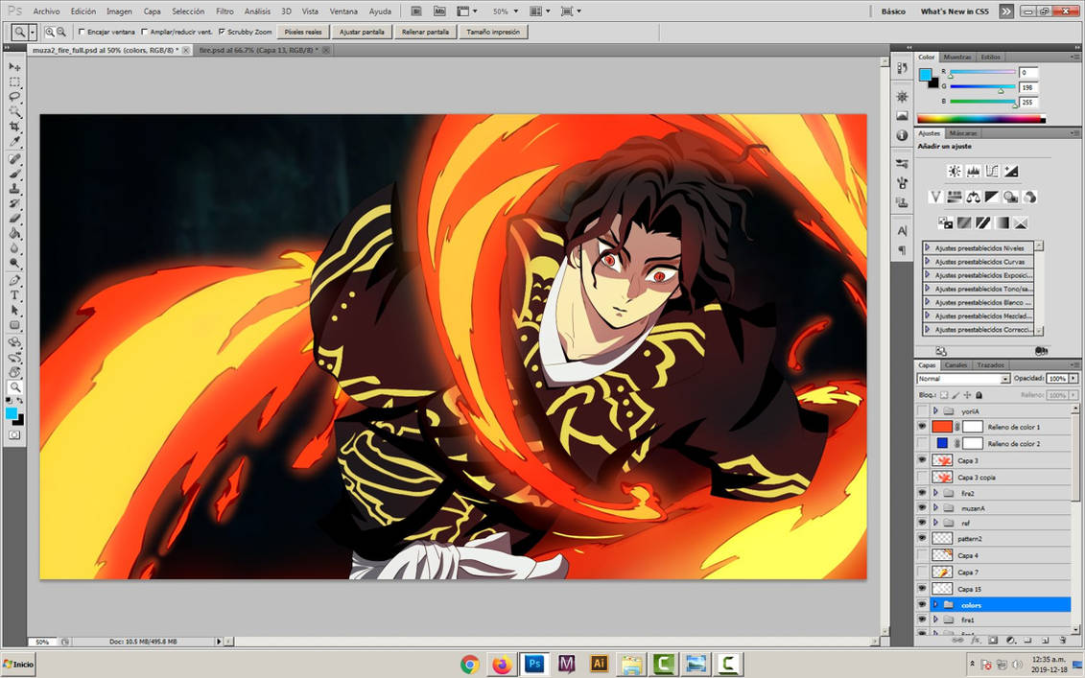Collapse the colors layer group
The height and width of the screenshot is (678, 1085).
click(x=934, y=604)
